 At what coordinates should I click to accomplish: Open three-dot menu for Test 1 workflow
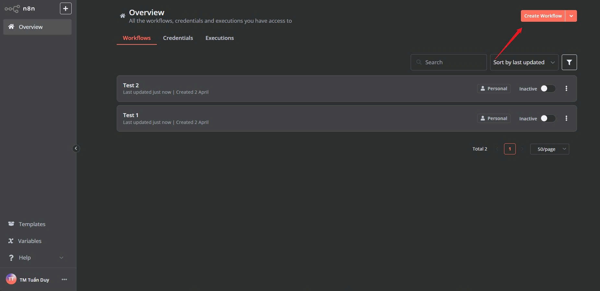pyautogui.click(x=566, y=118)
